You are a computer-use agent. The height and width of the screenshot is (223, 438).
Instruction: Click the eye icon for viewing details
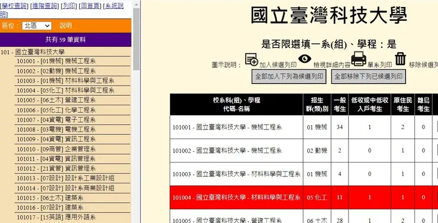tap(304, 59)
